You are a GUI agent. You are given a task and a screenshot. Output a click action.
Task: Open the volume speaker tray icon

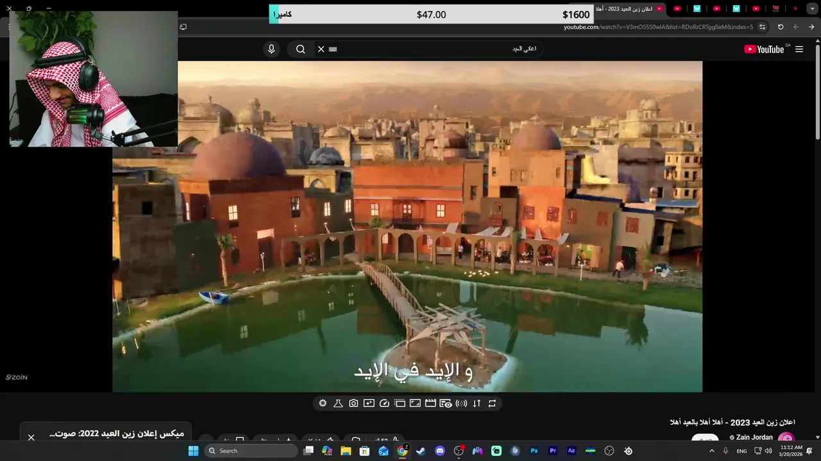pyautogui.click(x=768, y=451)
